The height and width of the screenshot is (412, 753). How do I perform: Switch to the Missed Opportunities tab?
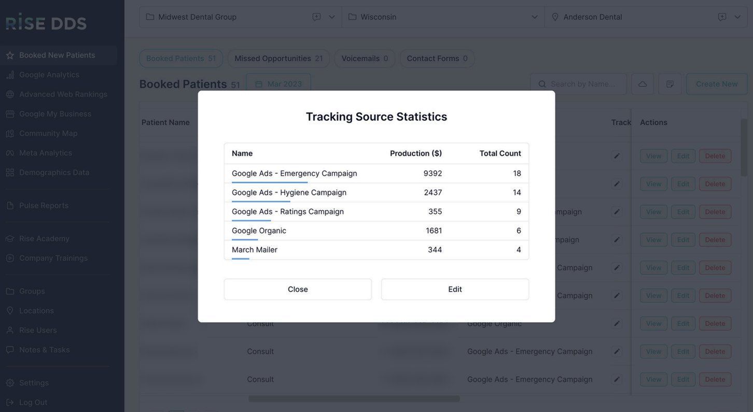(x=278, y=59)
